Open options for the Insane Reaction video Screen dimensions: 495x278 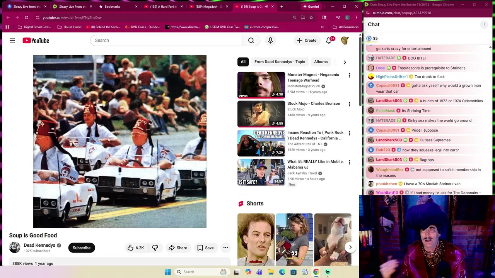349,133
